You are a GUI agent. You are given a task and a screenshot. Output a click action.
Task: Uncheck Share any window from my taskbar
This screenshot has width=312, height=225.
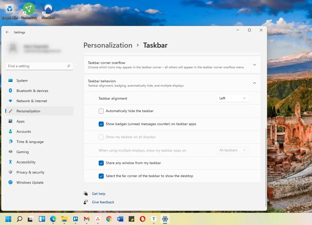click(101, 163)
